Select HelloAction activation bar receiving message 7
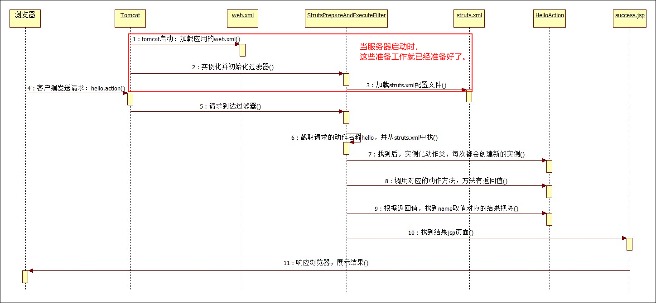Image resolution: width=656 pixels, height=303 pixels. tap(550, 166)
